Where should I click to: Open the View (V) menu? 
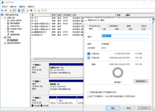click(x=22, y=7)
